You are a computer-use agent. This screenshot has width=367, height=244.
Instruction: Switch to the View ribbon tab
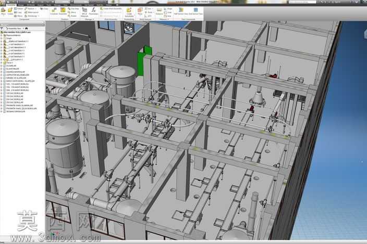(66, 5)
